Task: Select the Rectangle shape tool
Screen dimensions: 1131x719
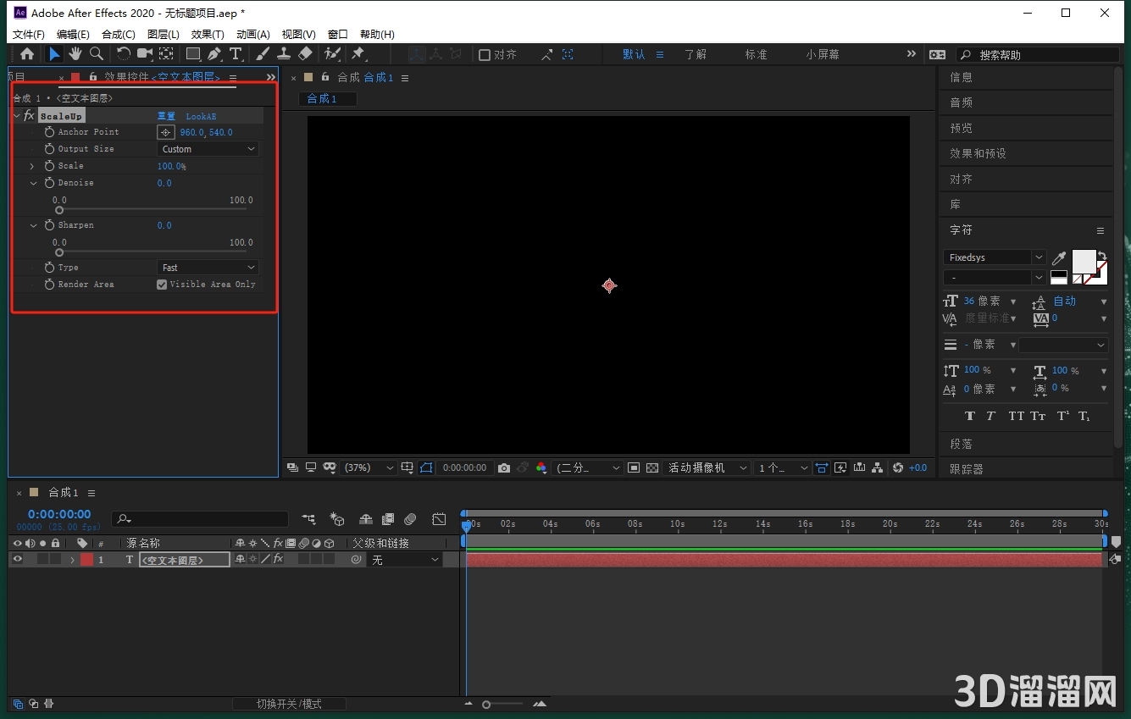Action: [194, 54]
